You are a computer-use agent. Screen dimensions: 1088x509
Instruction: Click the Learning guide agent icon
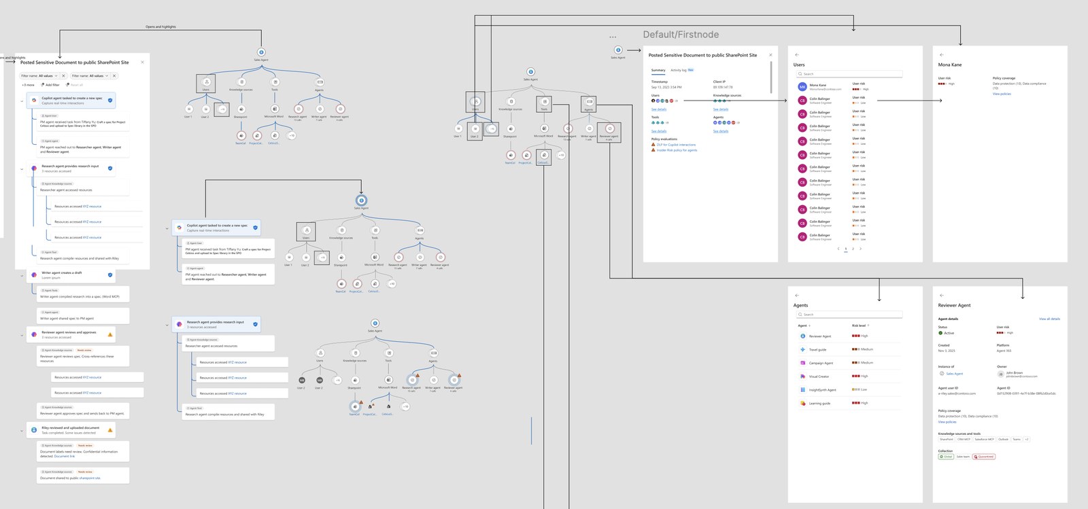802,403
